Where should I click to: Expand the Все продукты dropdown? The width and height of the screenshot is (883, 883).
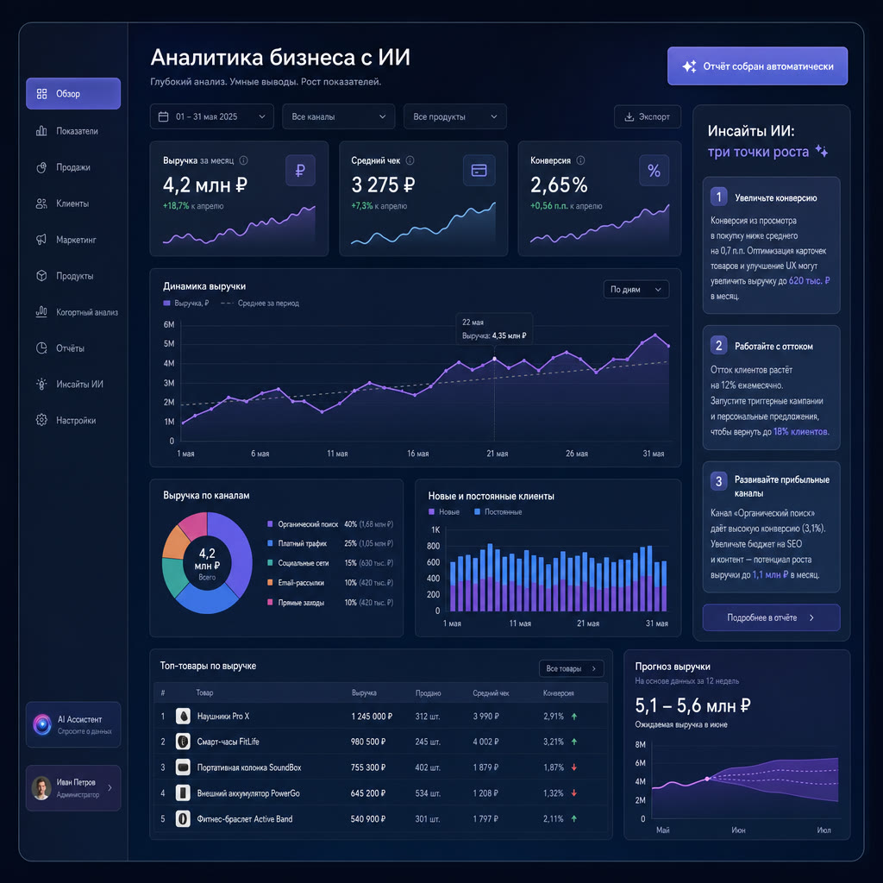click(x=455, y=116)
